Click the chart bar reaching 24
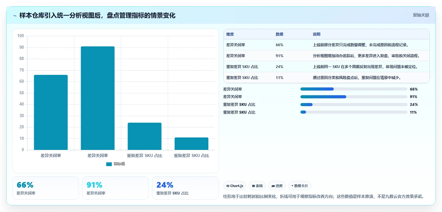442x212 pixels. click(x=144, y=136)
